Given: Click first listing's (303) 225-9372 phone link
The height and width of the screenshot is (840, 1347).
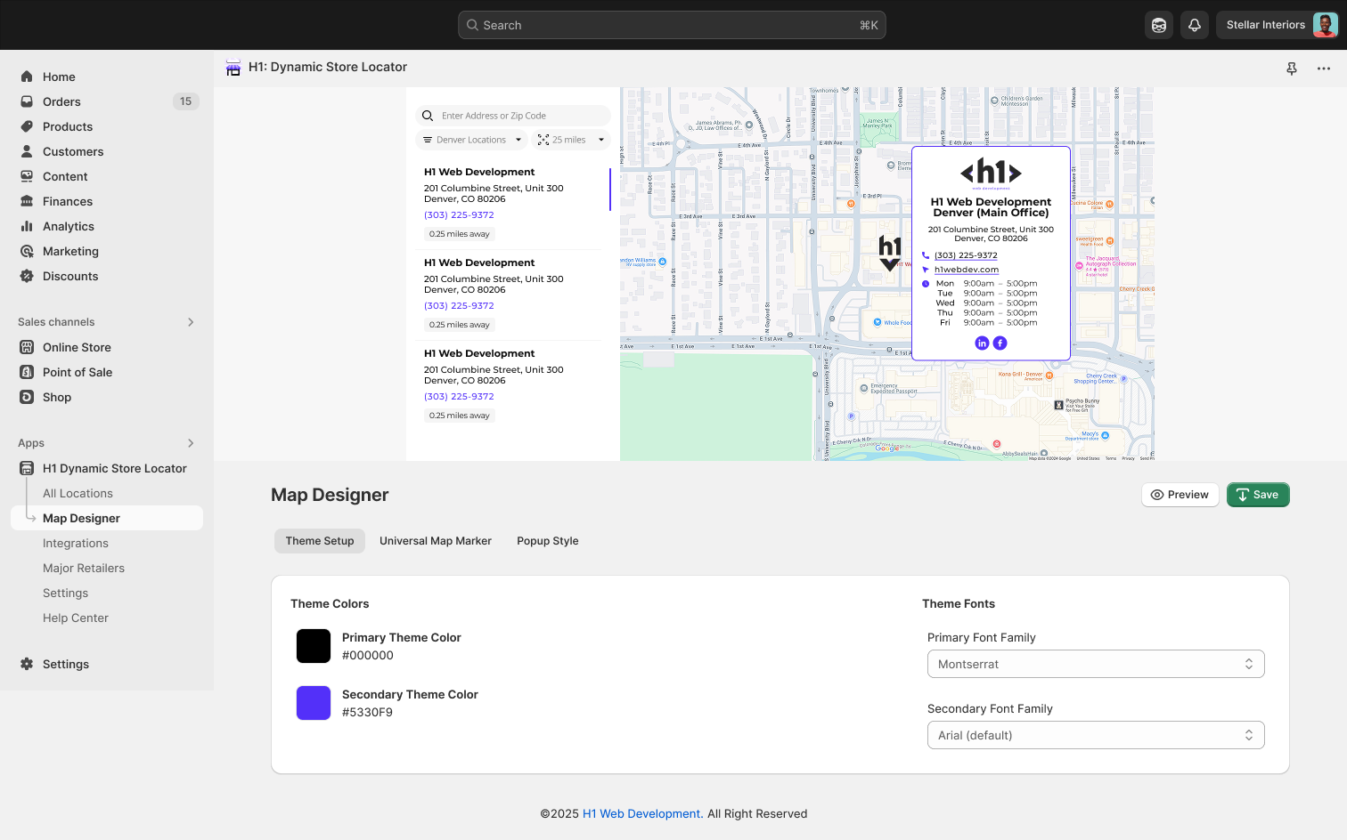Looking at the screenshot, I should pos(459,215).
